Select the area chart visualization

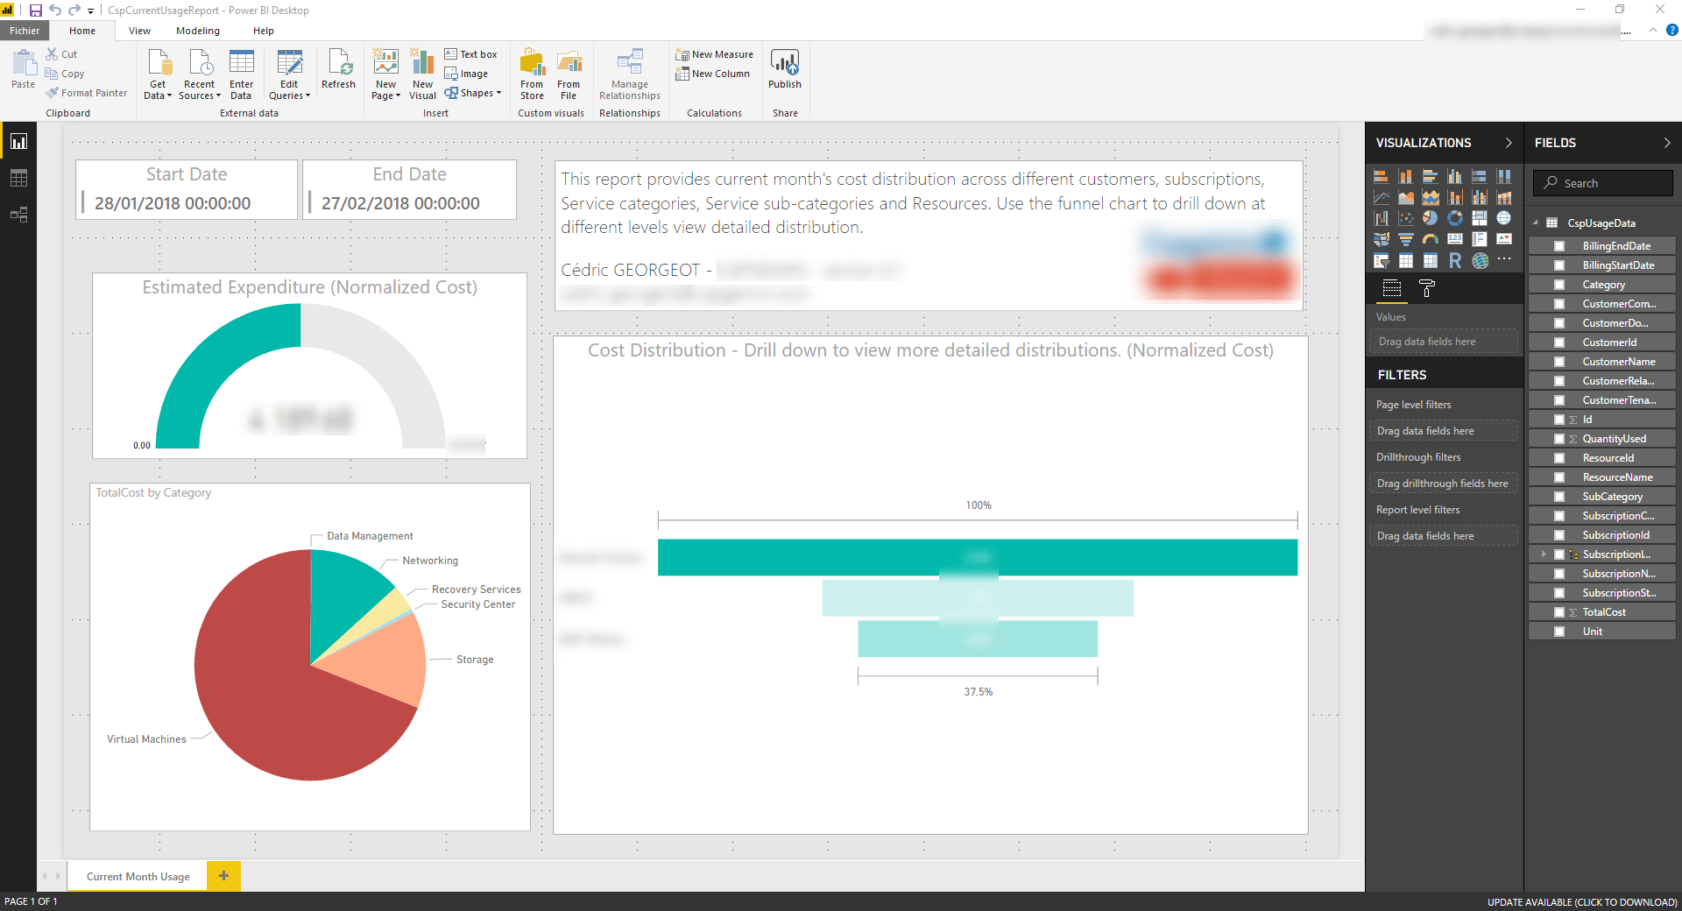pos(1405,197)
